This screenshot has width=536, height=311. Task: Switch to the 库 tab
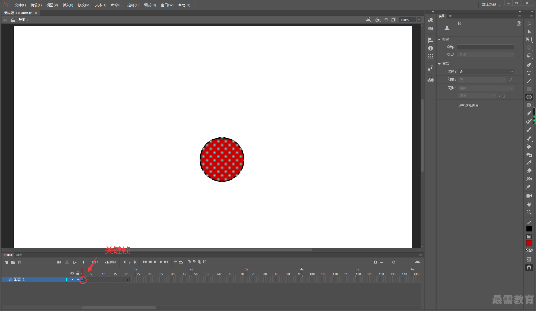(450, 16)
